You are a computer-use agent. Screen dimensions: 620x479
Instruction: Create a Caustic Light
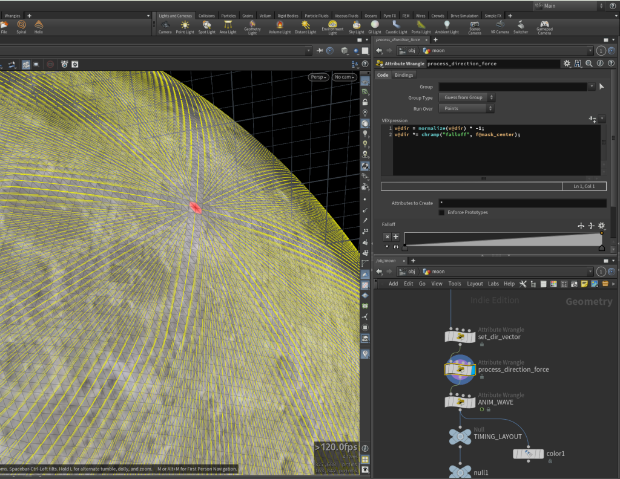(396, 27)
